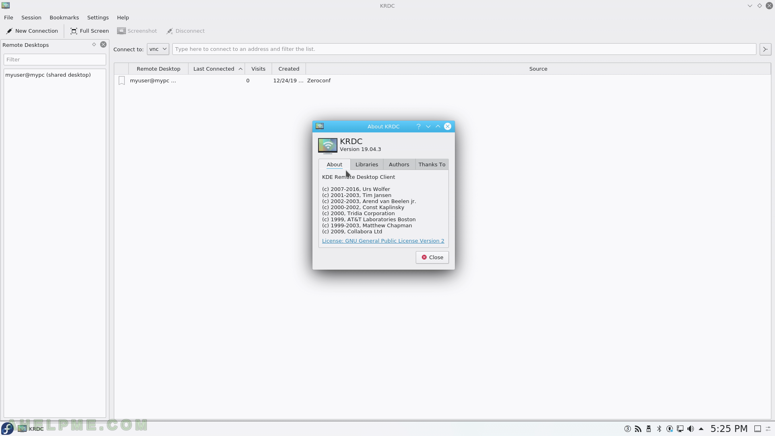Image resolution: width=775 pixels, height=436 pixels.
Task: Close About KRDC via titlebar X
Action: coord(448,126)
